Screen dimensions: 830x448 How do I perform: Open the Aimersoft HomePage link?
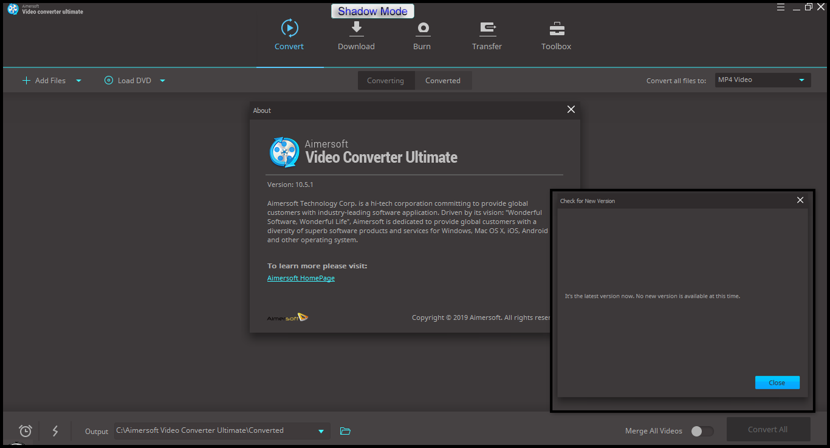tap(301, 278)
